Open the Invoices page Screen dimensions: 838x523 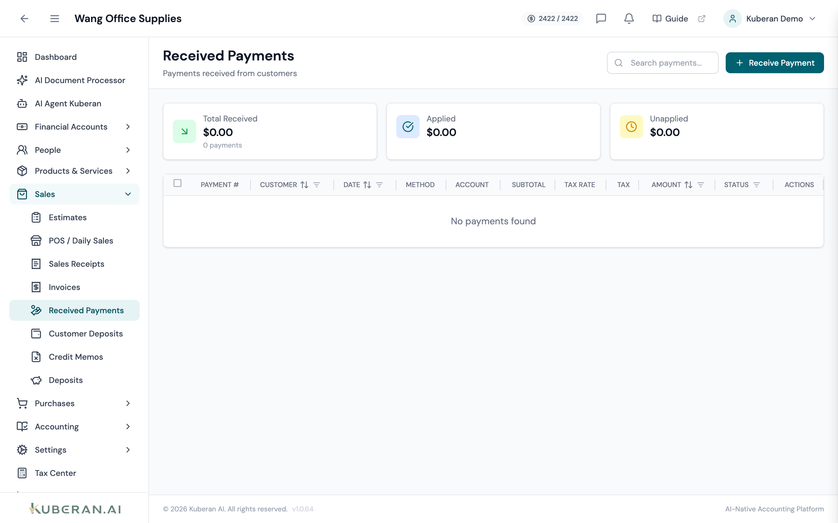74,287
